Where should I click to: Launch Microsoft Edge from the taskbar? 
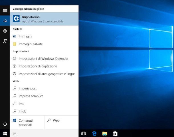pos(94,133)
